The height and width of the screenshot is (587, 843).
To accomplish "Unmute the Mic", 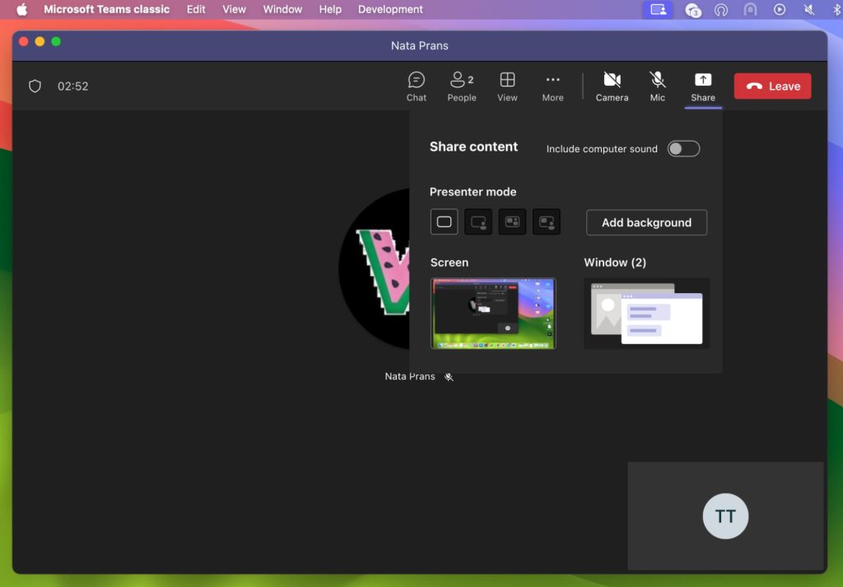I will [x=657, y=86].
